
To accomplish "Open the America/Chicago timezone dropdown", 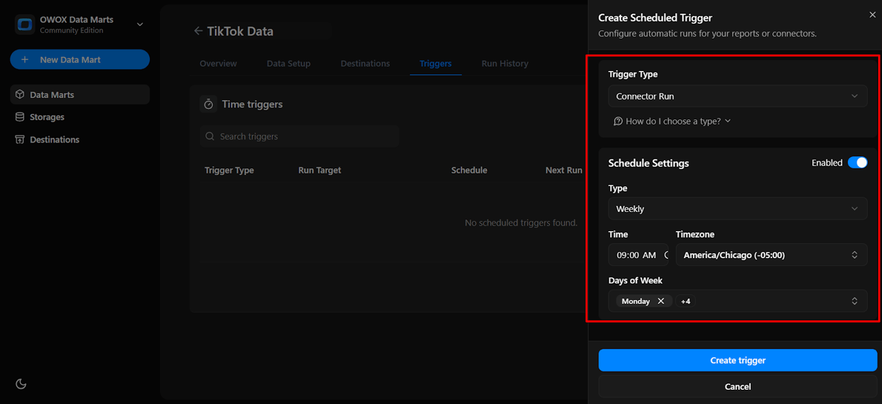I will coord(772,255).
